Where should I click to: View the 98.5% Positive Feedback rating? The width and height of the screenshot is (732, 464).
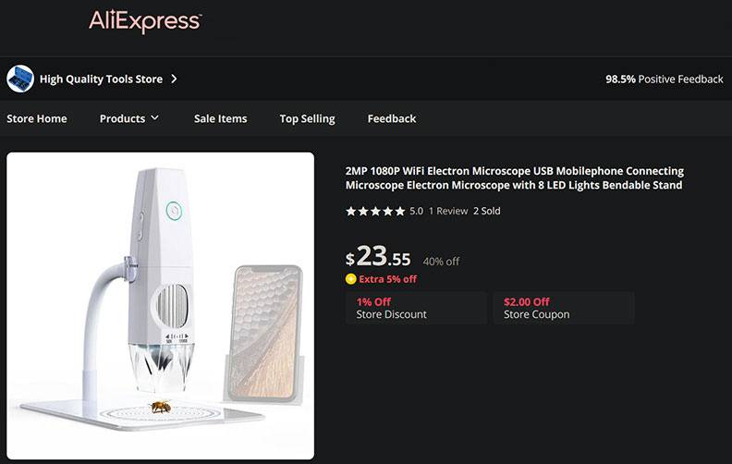pos(664,79)
